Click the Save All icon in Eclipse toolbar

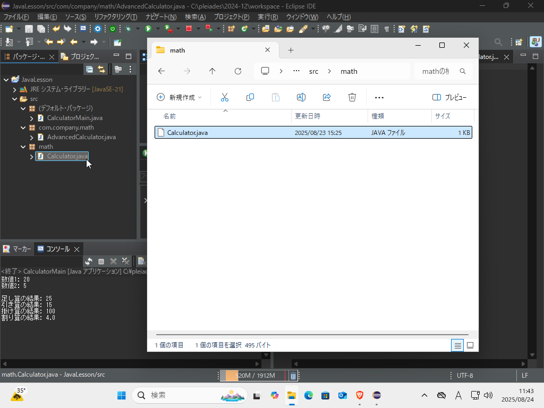(41, 29)
